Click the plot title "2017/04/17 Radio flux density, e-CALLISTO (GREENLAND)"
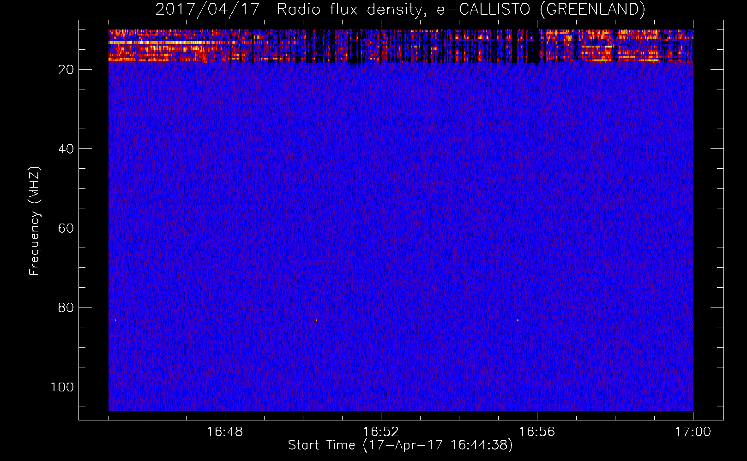747x461 pixels. pos(400,9)
